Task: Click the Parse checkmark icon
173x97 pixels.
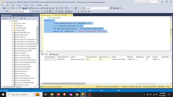Action: point(44,11)
